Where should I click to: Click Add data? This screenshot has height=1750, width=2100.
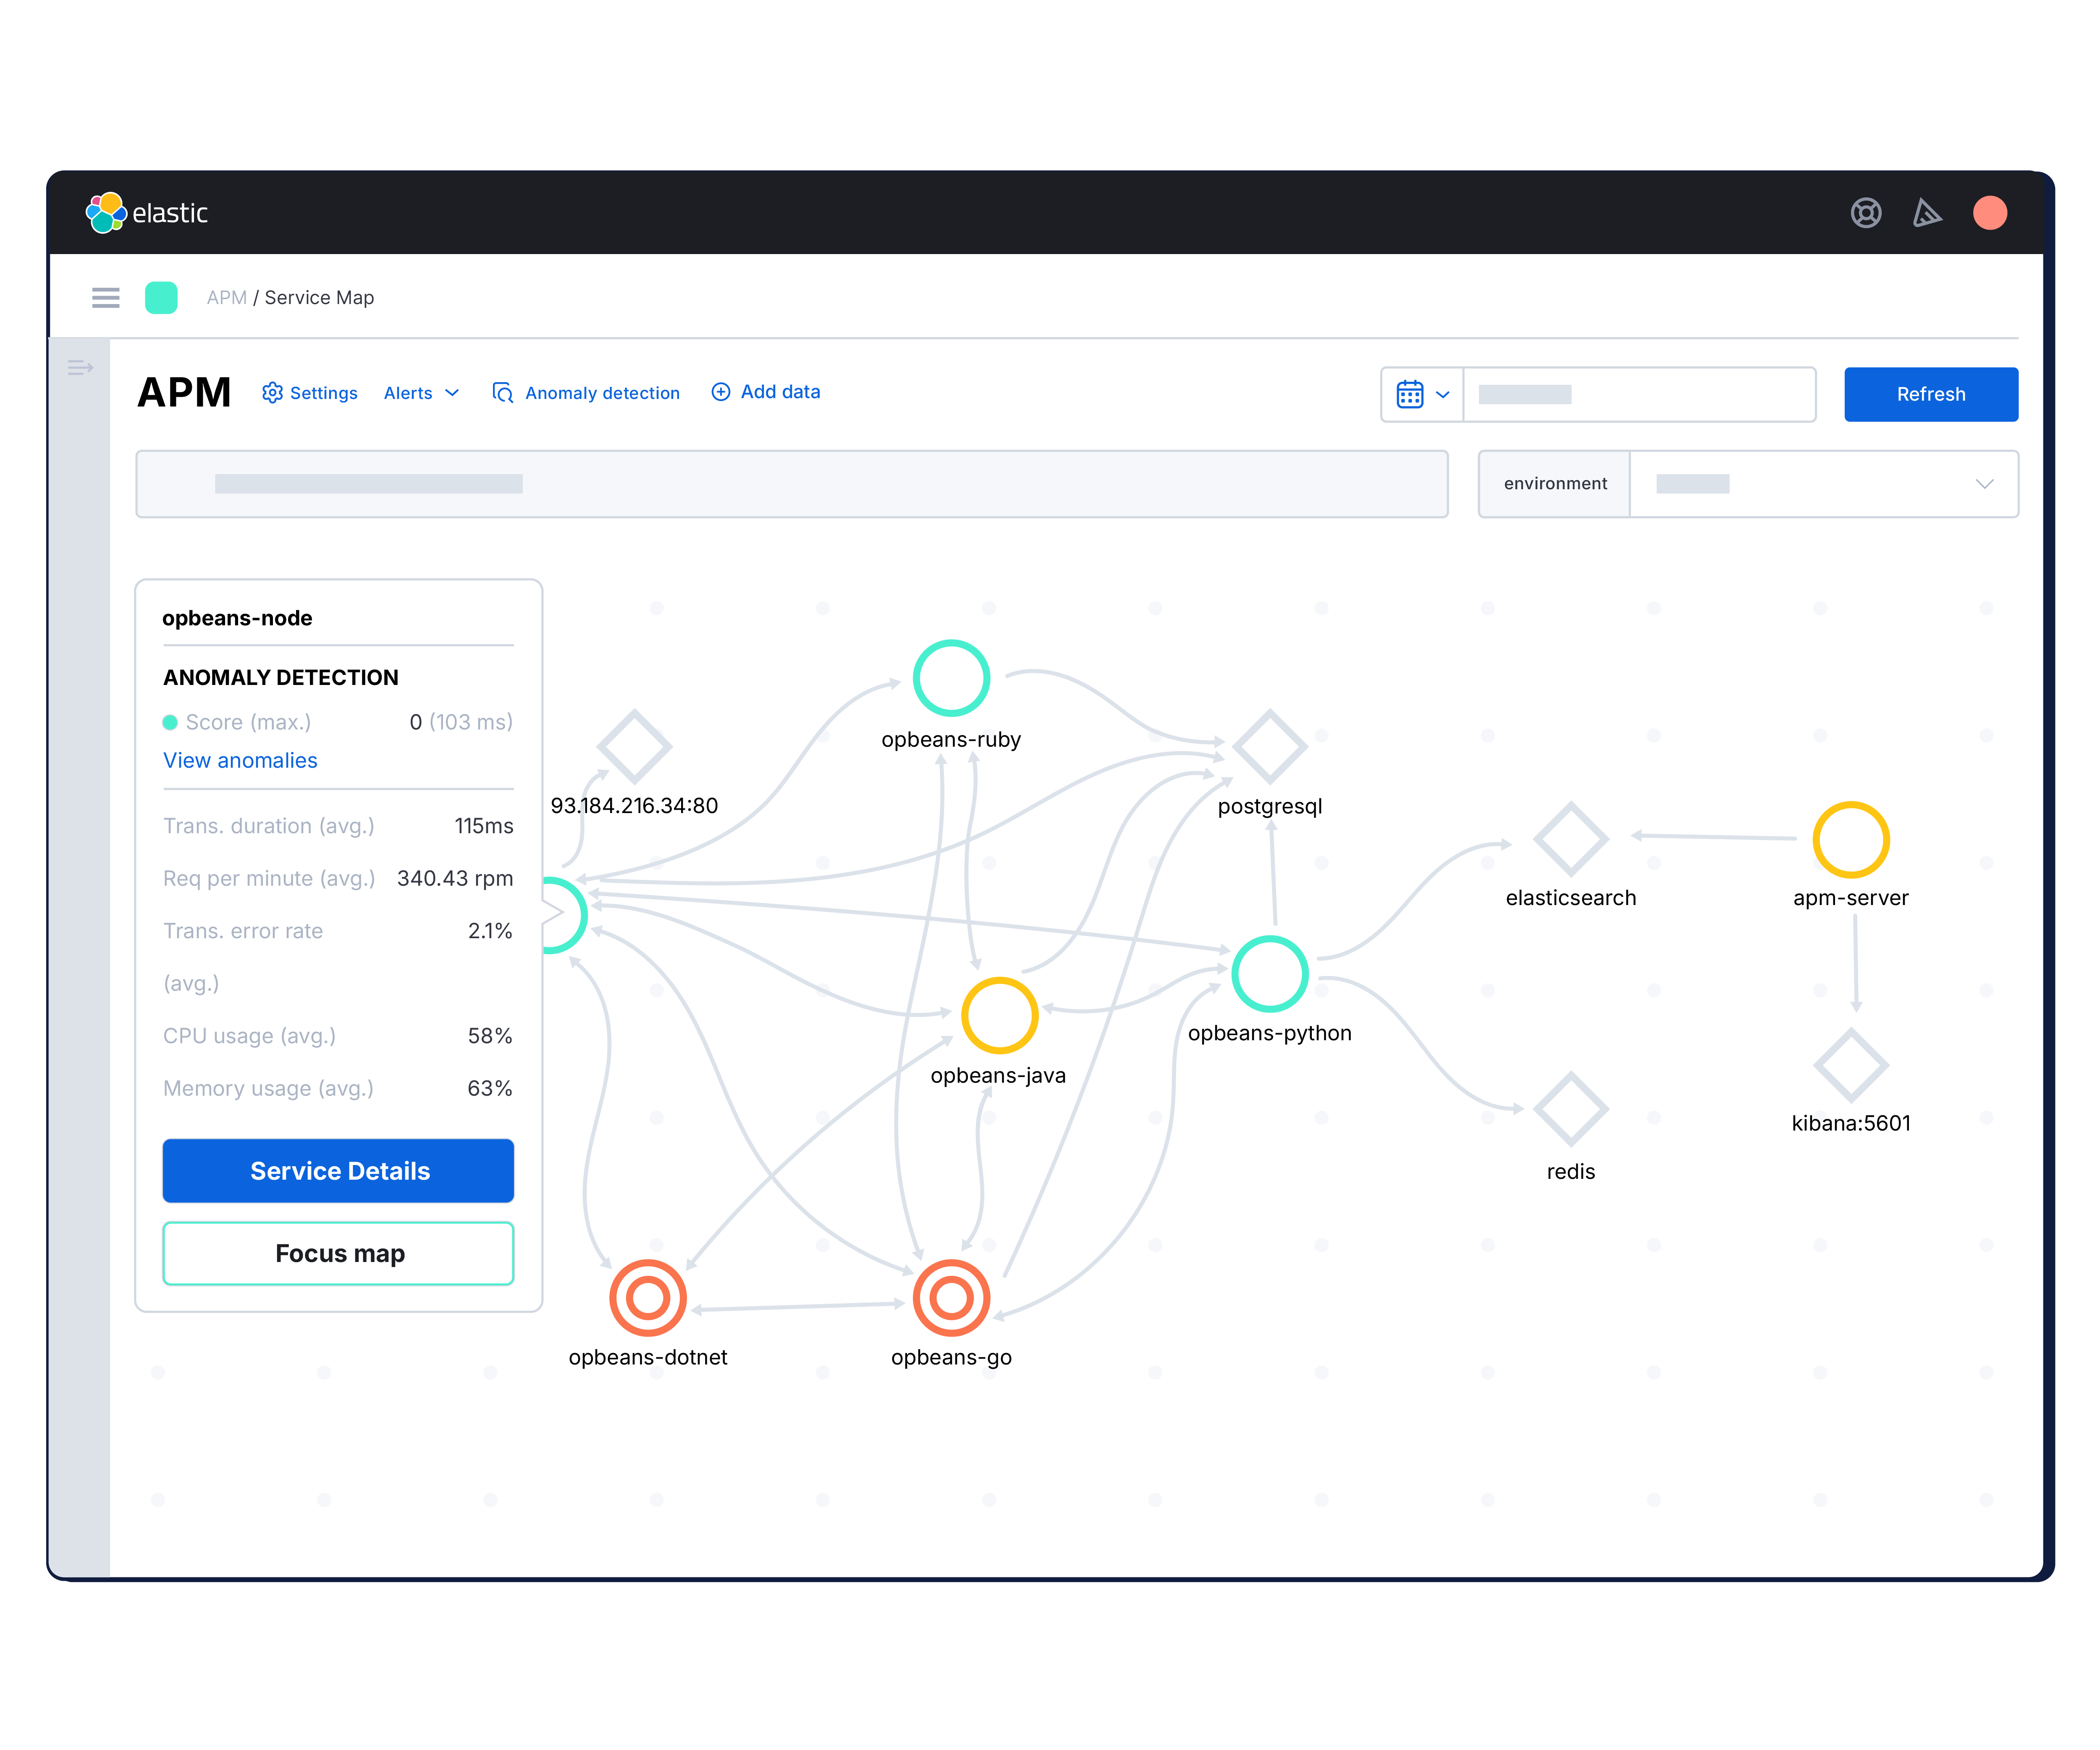click(765, 392)
